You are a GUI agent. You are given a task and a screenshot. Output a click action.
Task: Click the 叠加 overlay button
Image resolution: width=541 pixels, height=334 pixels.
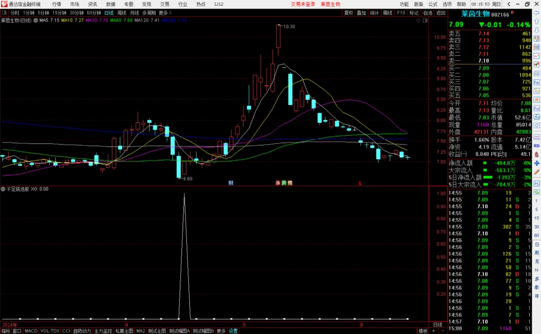tap(361, 13)
